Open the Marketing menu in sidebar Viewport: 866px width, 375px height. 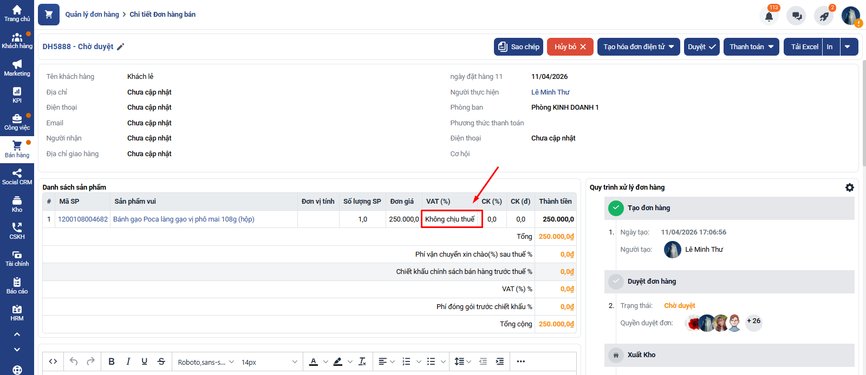tap(17, 68)
